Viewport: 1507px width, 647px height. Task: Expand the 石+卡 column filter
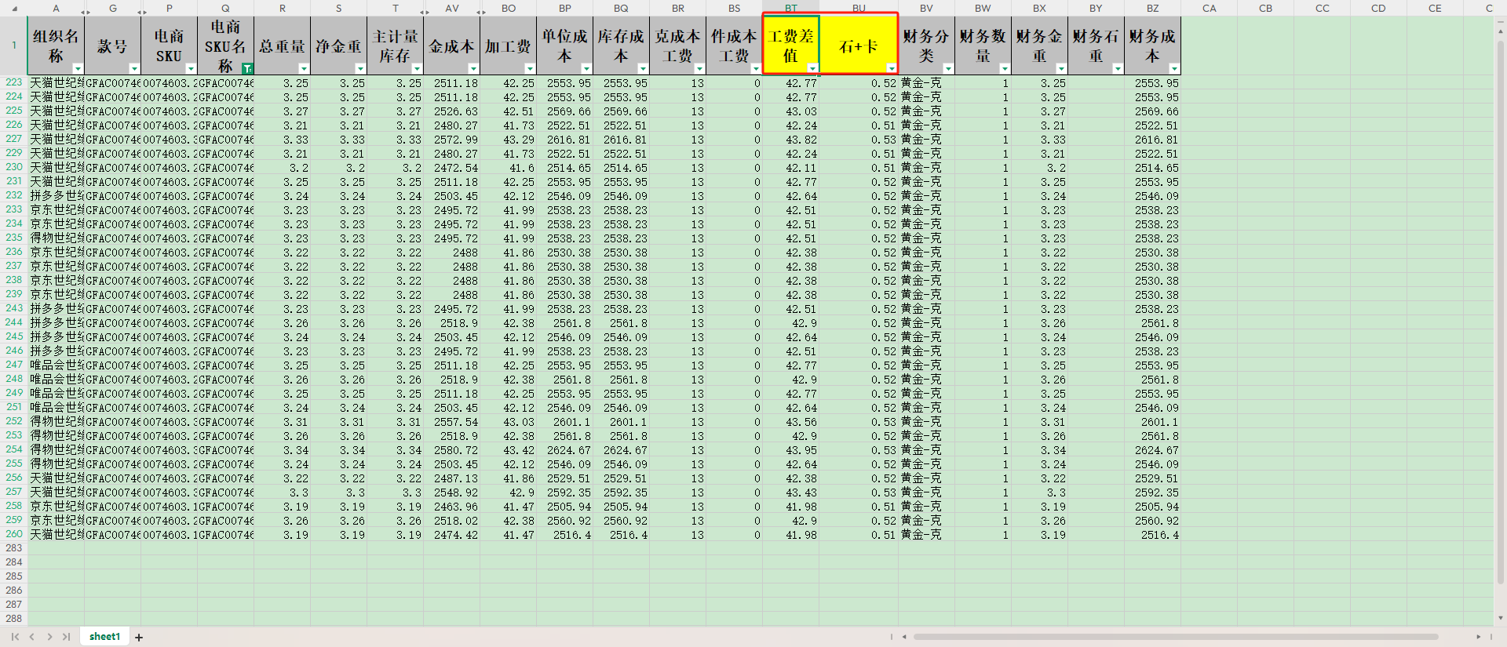point(891,68)
